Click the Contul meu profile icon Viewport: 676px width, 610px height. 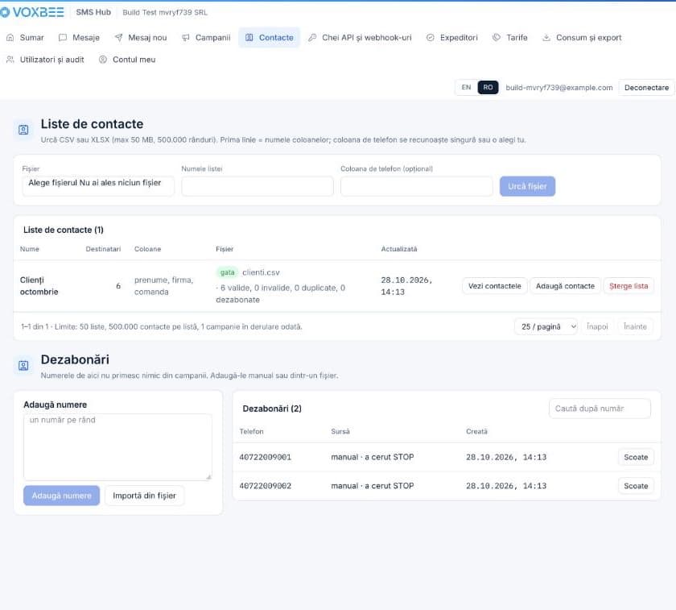tap(103, 60)
